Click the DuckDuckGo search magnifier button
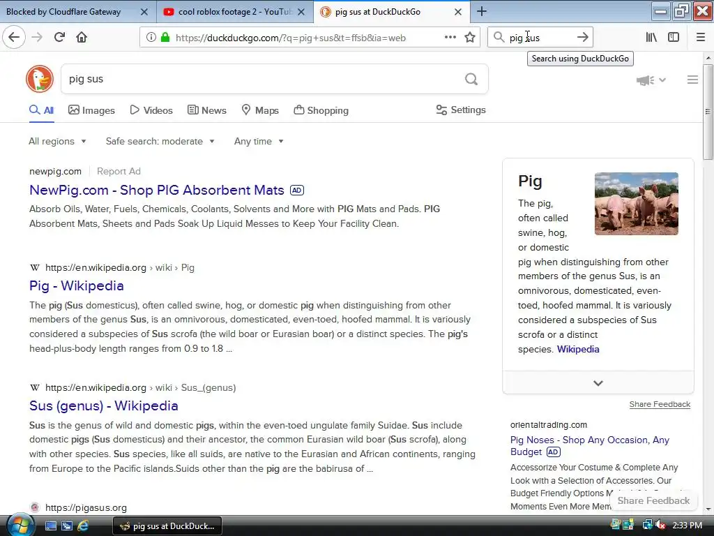Image resolution: width=714 pixels, height=536 pixels. 471,80
